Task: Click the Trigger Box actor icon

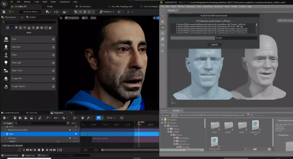Action: click(6, 78)
